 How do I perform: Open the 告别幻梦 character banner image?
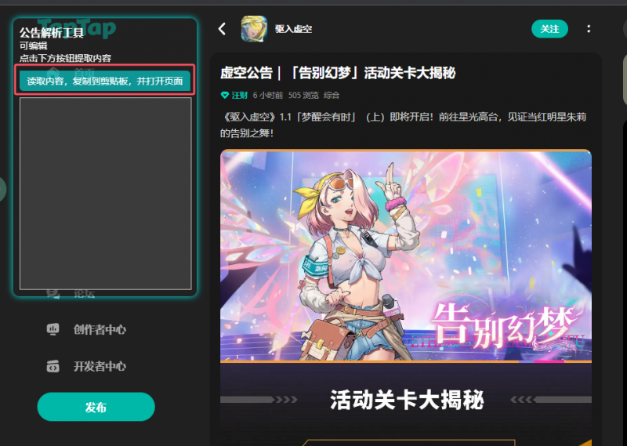click(406, 256)
